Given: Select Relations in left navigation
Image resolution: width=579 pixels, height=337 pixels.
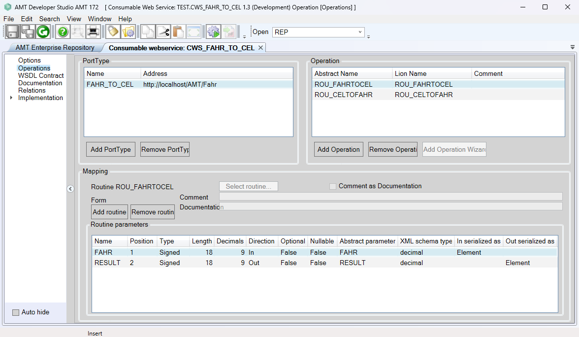Looking at the screenshot, I should click(x=32, y=90).
